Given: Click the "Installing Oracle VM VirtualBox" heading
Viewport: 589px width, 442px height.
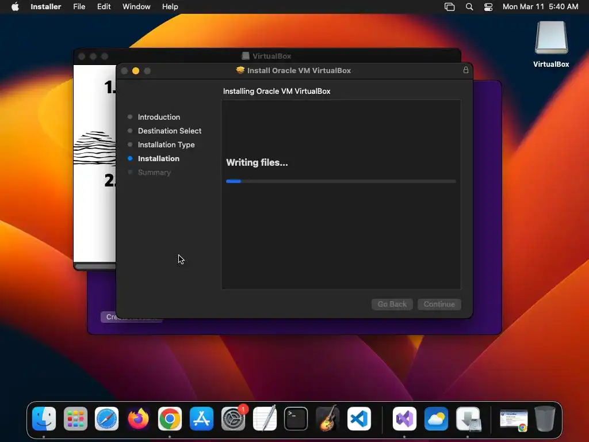Looking at the screenshot, I should pyautogui.click(x=277, y=91).
